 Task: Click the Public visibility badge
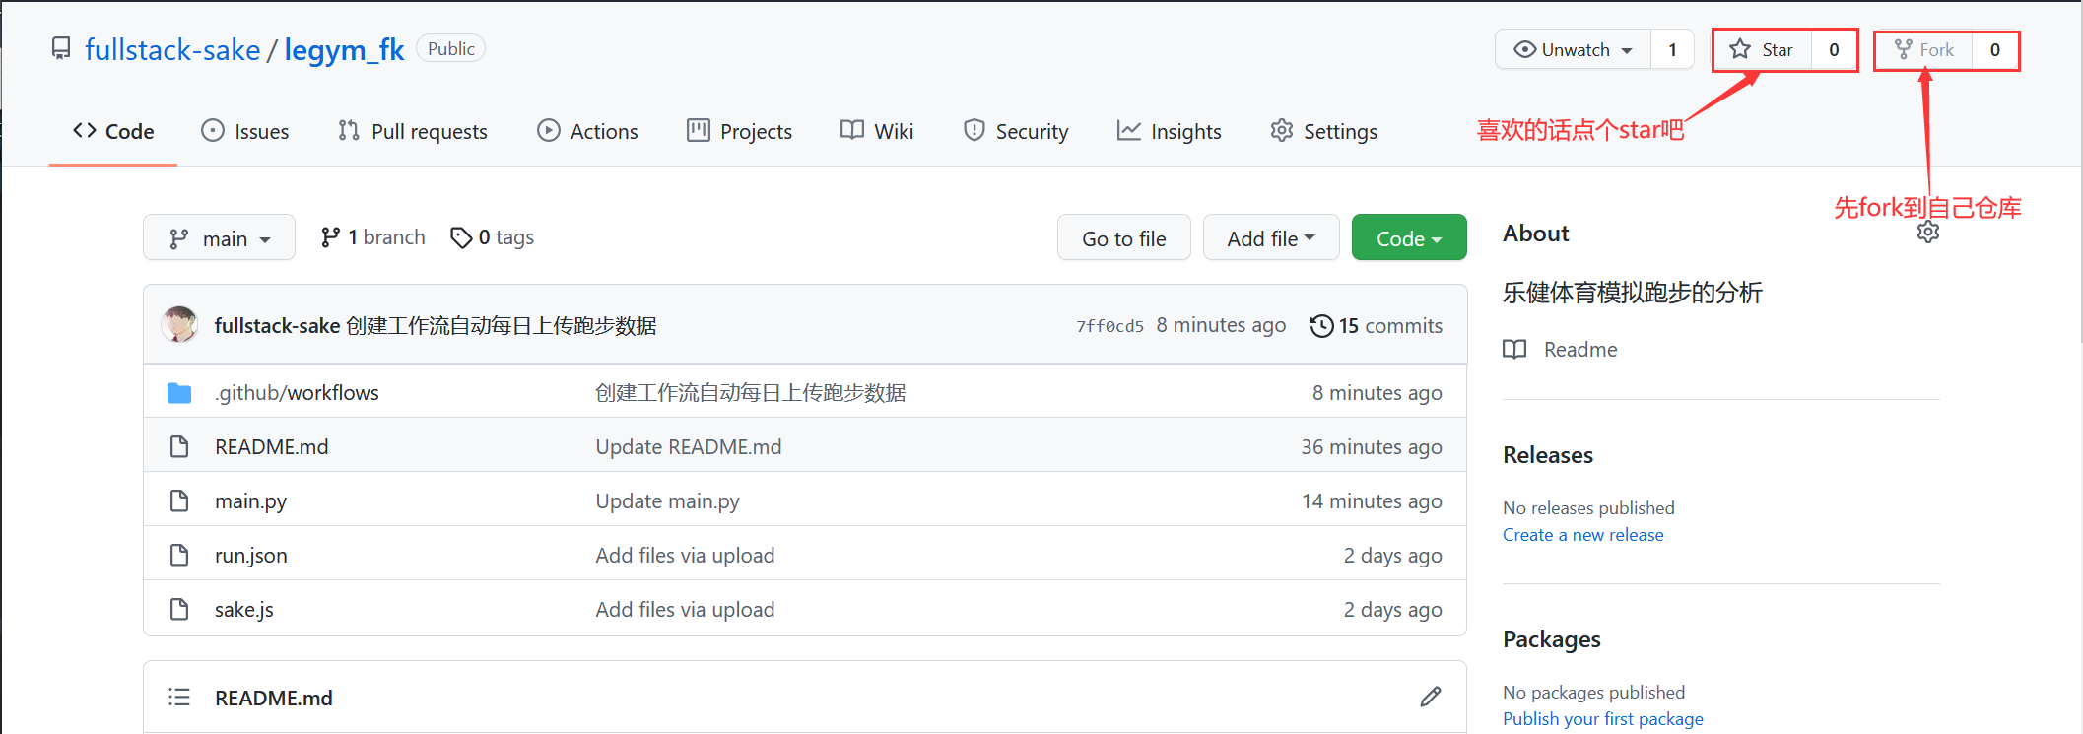click(x=451, y=48)
